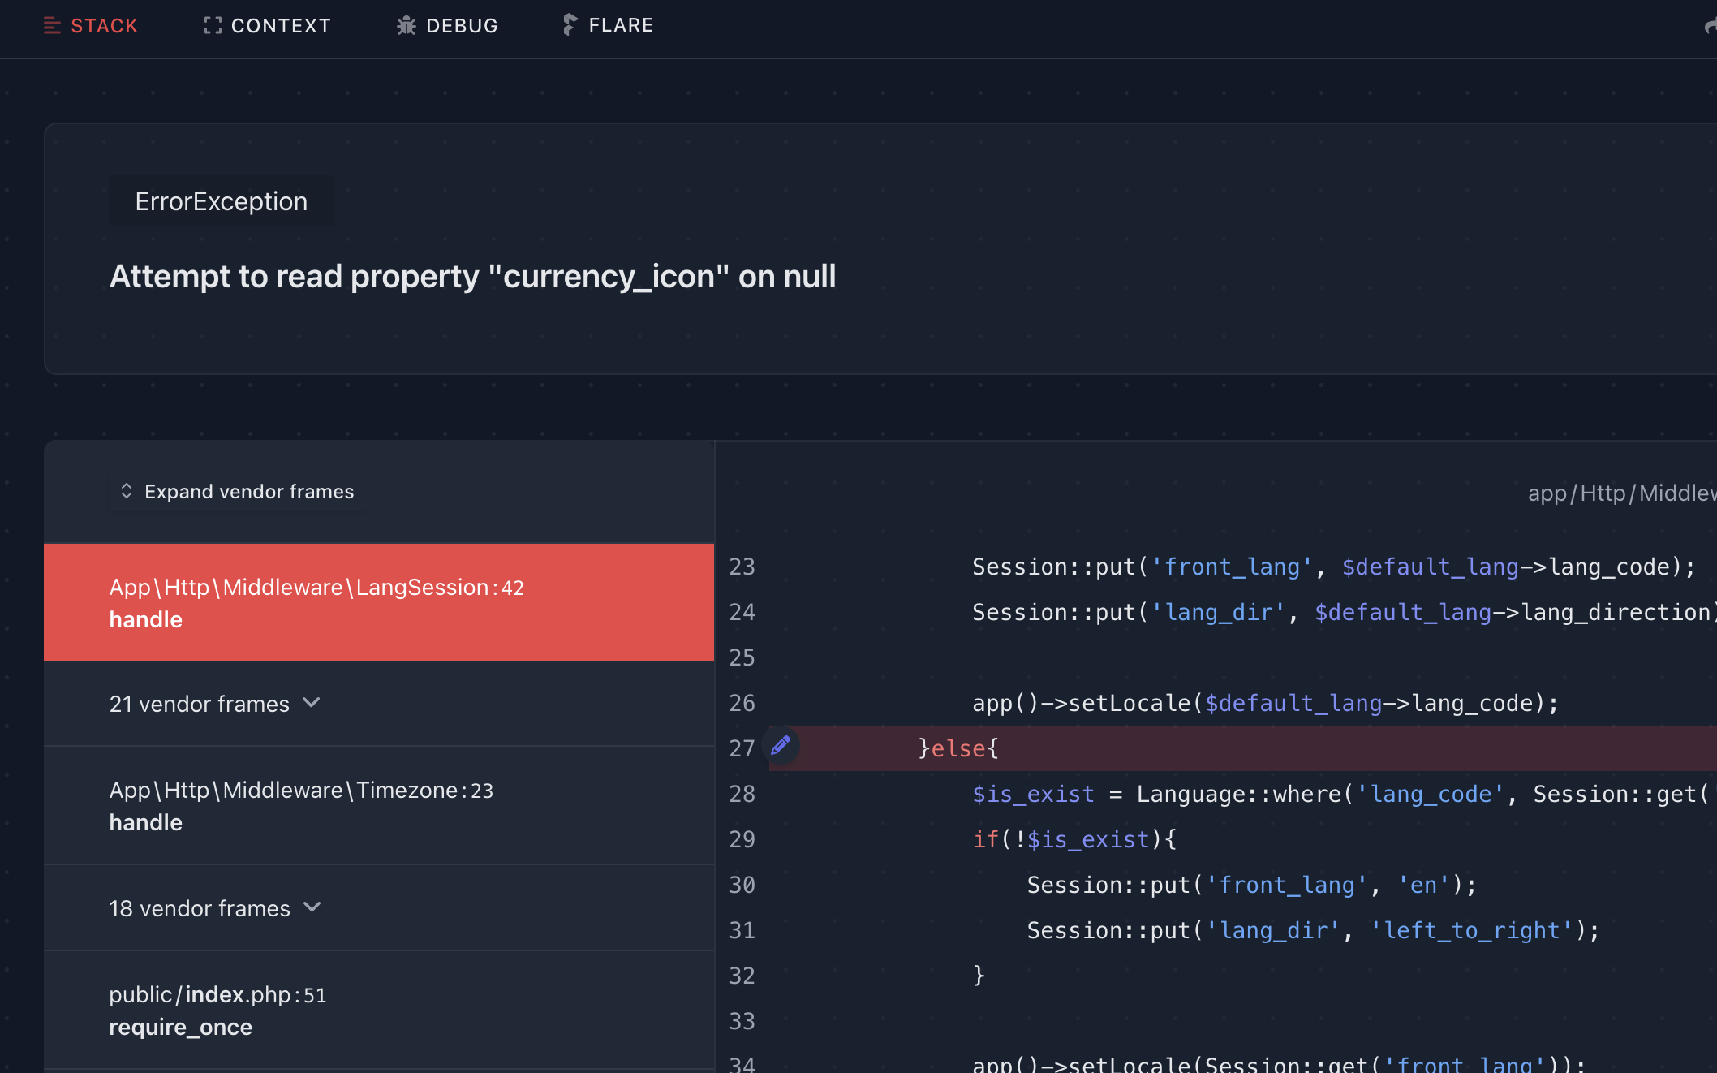Click the share arrow icon in the top right
The width and height of the screenshot is (1717, 1073).
click(1710, 27)
